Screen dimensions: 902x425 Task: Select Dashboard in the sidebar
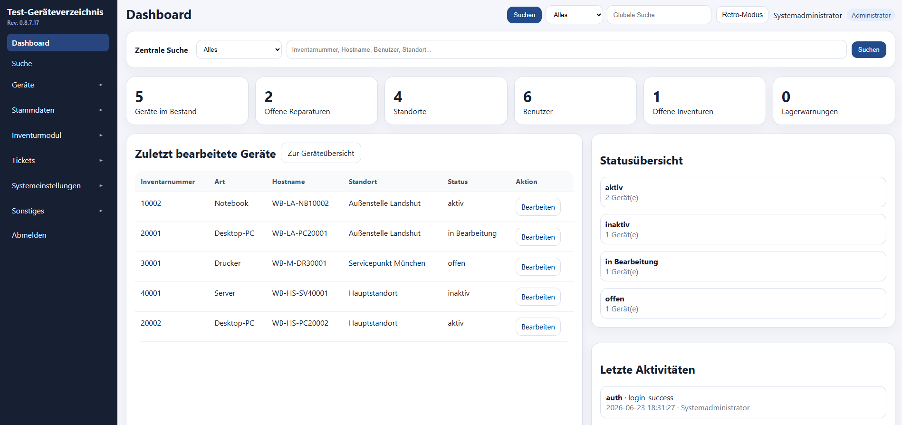pos(58,43)
